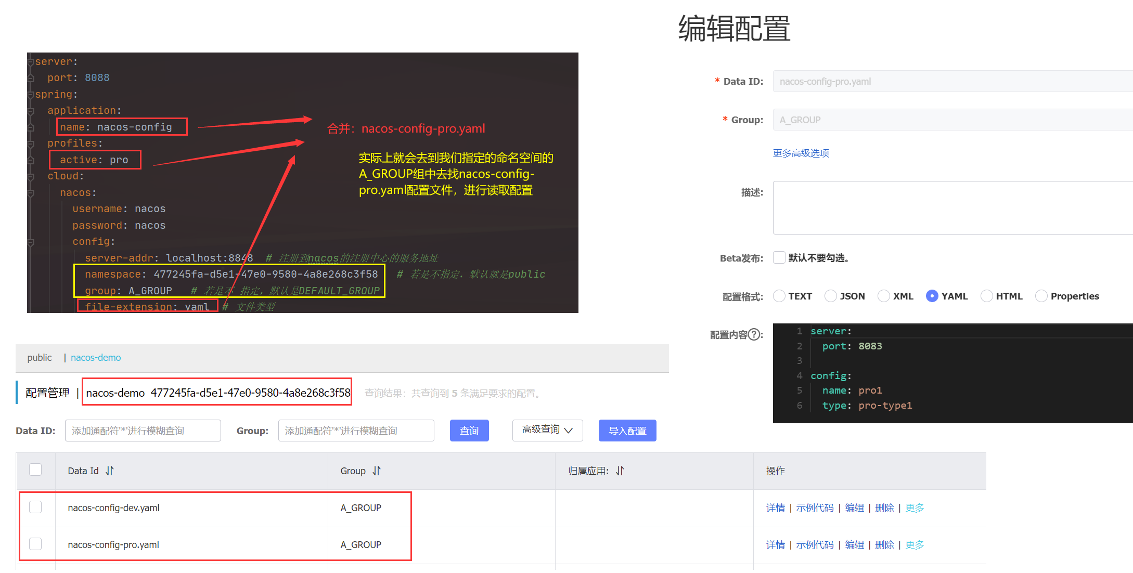
Task: Open 编辑 for nacos-config-dev.yaml
Action: (x=854, y=507)
